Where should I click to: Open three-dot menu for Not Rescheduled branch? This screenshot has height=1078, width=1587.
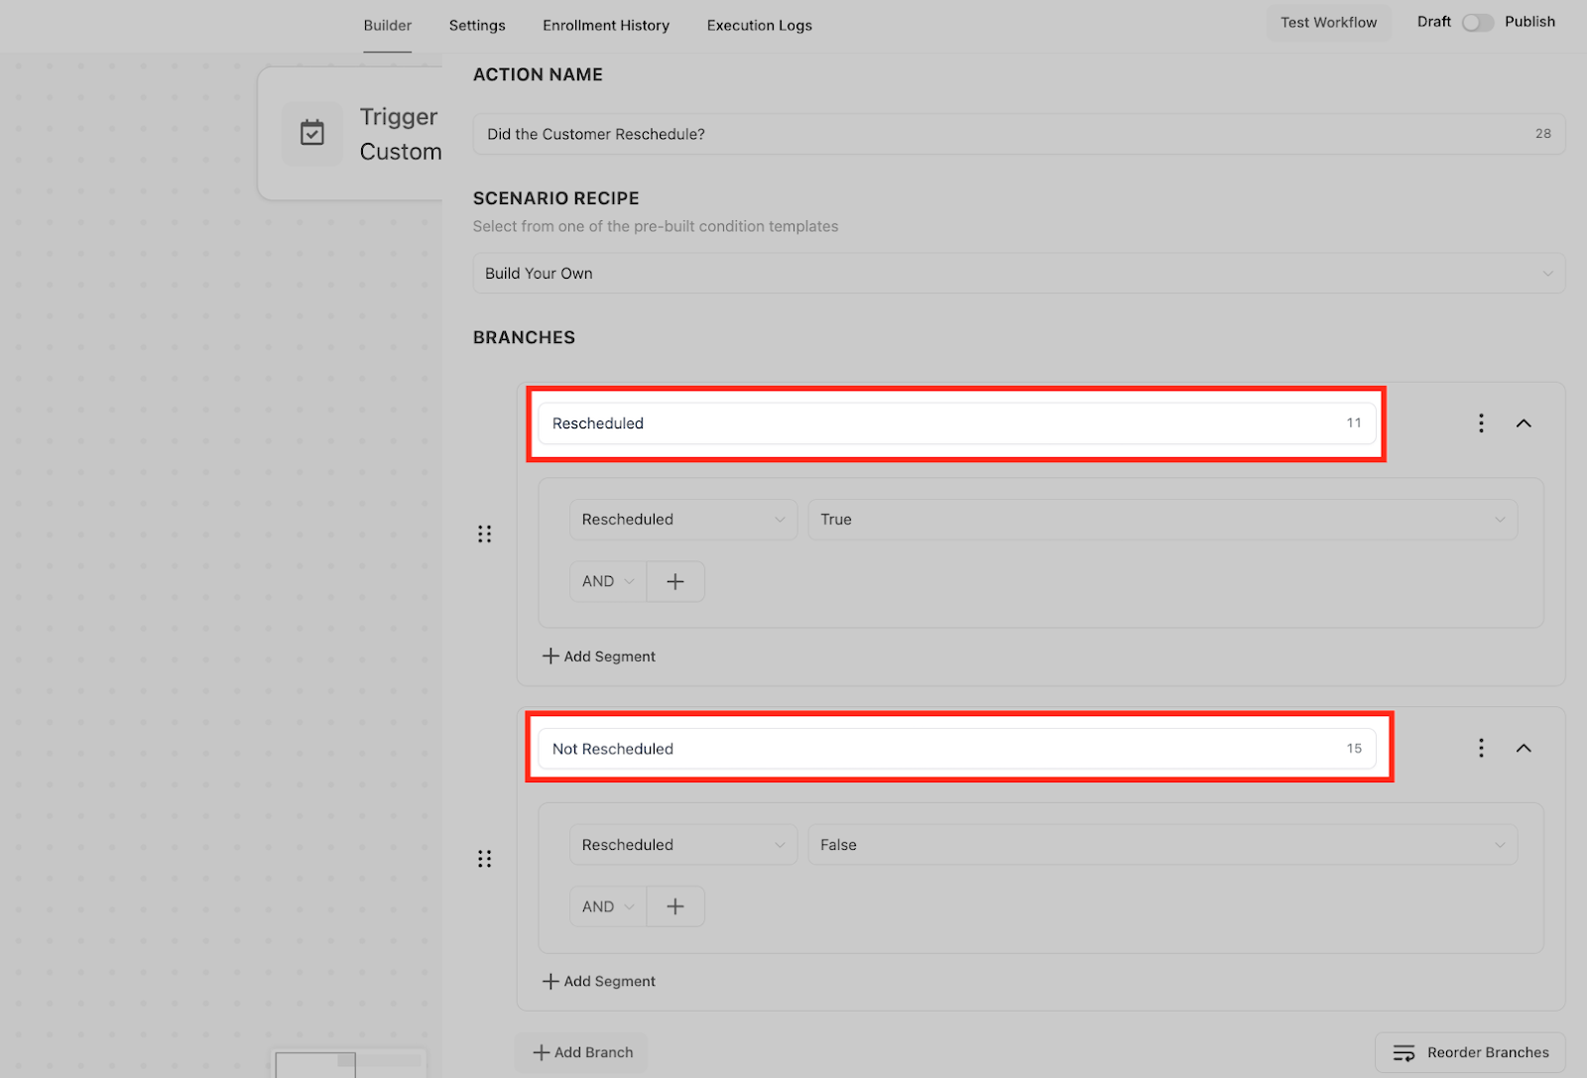[x=1481, y=748]
